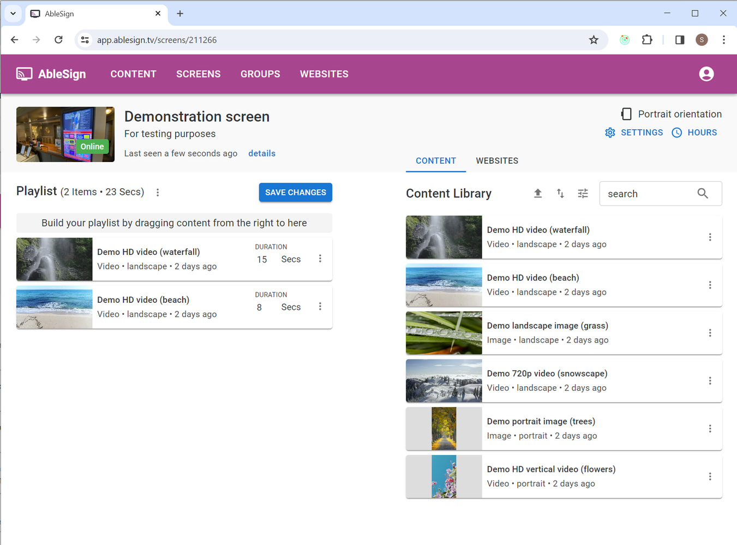The image size is (737, 545).
Task: Open the filter sliders icon in Content Library
Action: coord(583,194)
